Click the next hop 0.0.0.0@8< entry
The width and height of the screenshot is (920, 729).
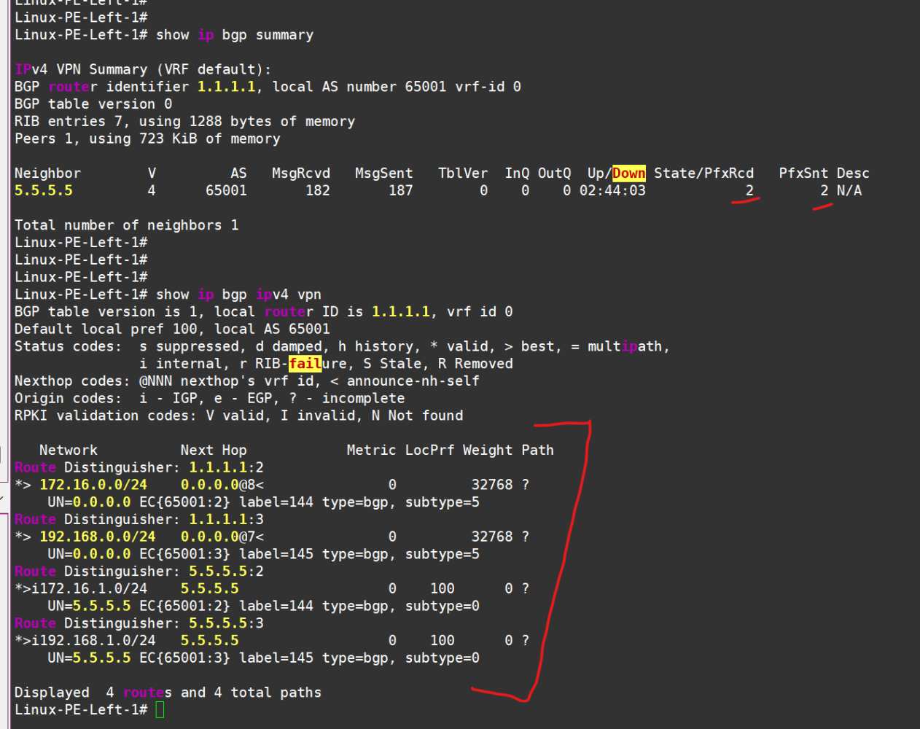pyautogui.click(x=222, y=485)
